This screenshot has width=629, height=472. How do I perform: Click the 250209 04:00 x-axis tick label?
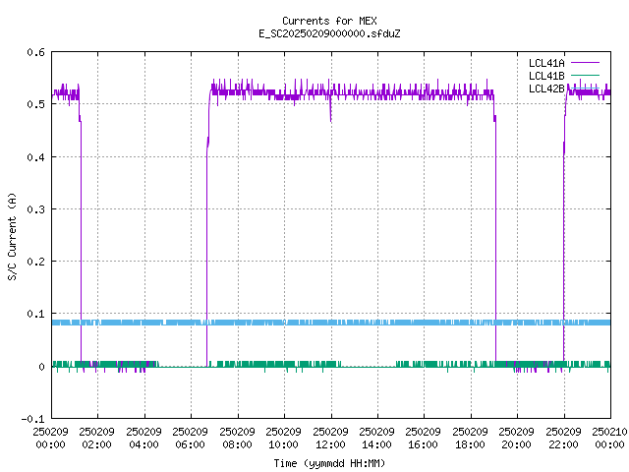point(143,438)
